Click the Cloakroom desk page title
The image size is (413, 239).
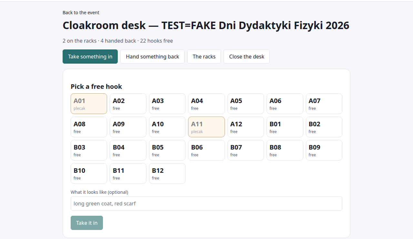[206, 26]
